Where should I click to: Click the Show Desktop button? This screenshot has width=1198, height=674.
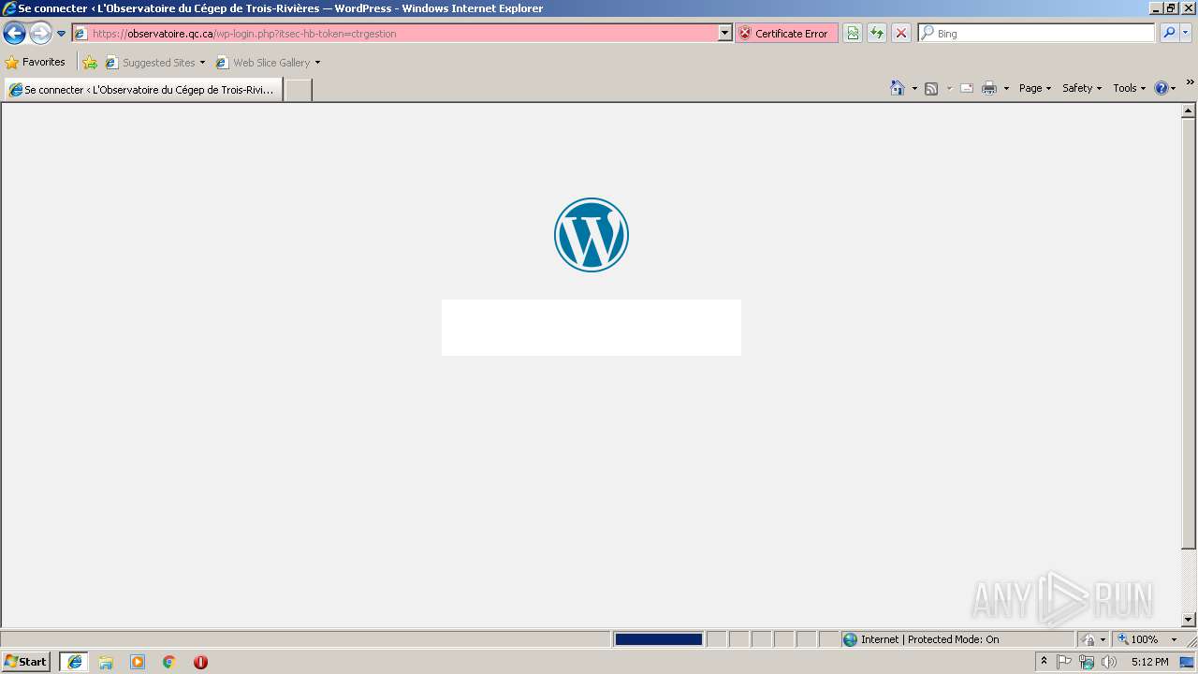pyautogui.click(x=1189, y=662)
